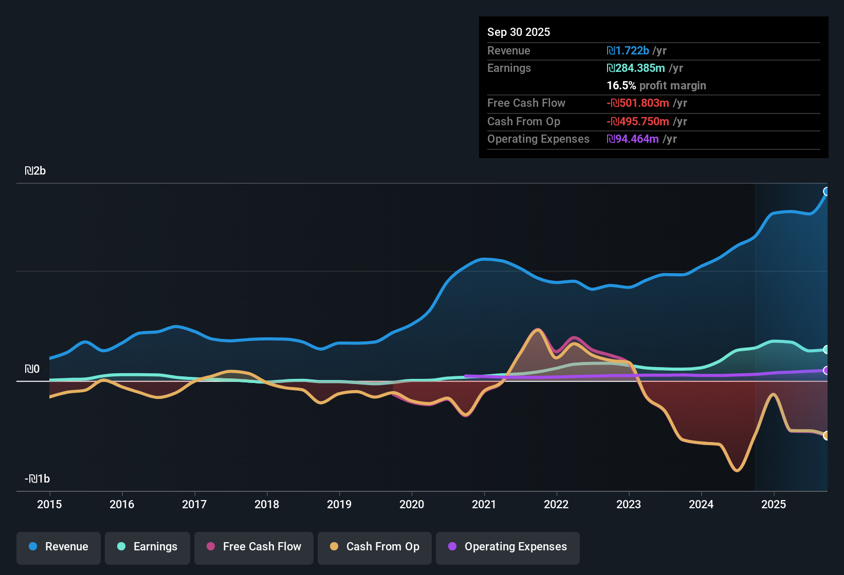Click the Operating Expenses legend button
Screen dimensions: 844x575
(x=507, y=547)
